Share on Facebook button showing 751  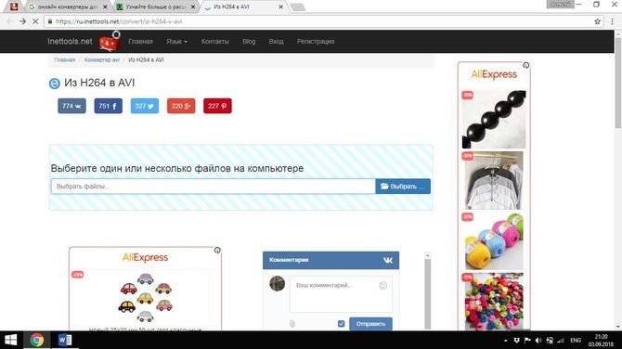coord(109,106)
